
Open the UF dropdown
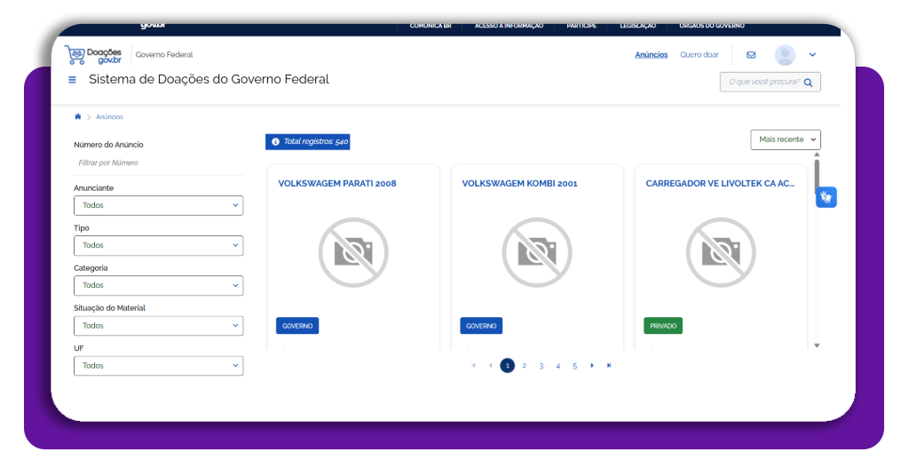(x=158, y=366)
